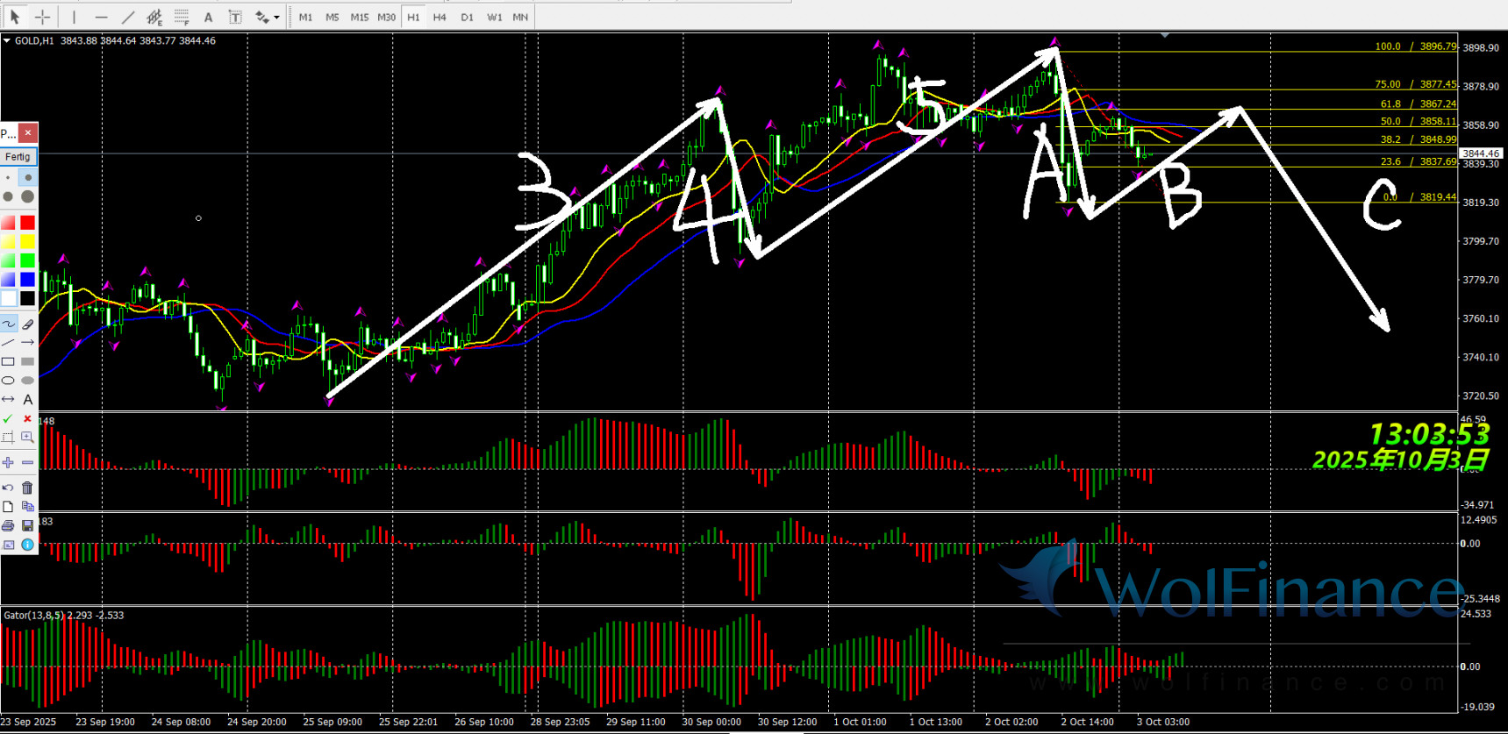This screenshot has height=734, width=1508.
Task: Toggle the filled rectangle shape tool
Action: point(27,361)
